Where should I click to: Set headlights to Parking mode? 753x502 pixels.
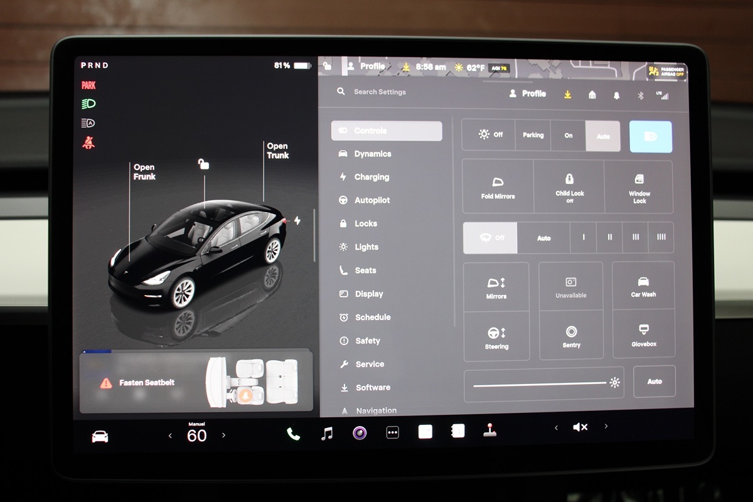tap(533, 136)
